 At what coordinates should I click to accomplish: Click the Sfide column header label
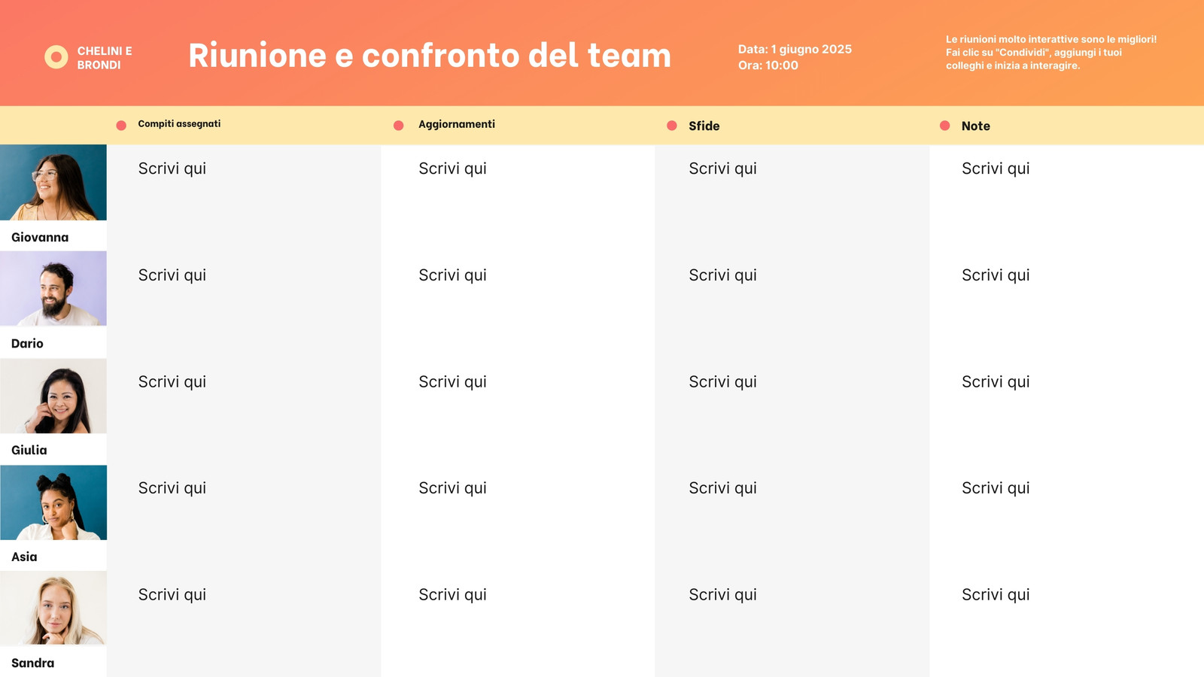pyautogui.click(x=704, y=126)
